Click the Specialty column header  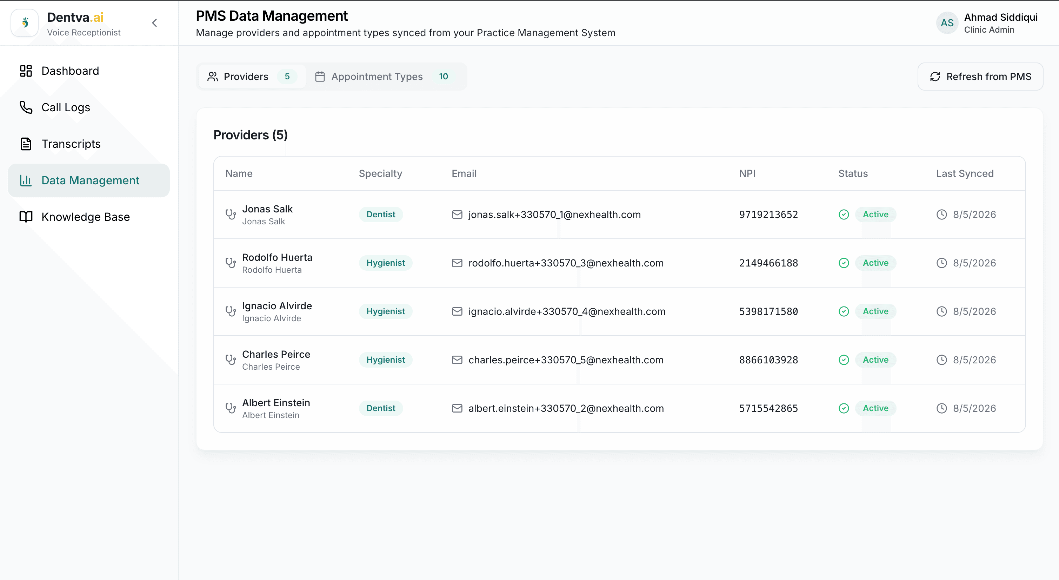tap(380, 173)
